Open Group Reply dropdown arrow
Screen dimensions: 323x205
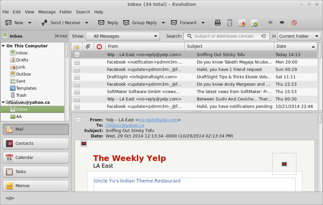(x=164, y=23)
